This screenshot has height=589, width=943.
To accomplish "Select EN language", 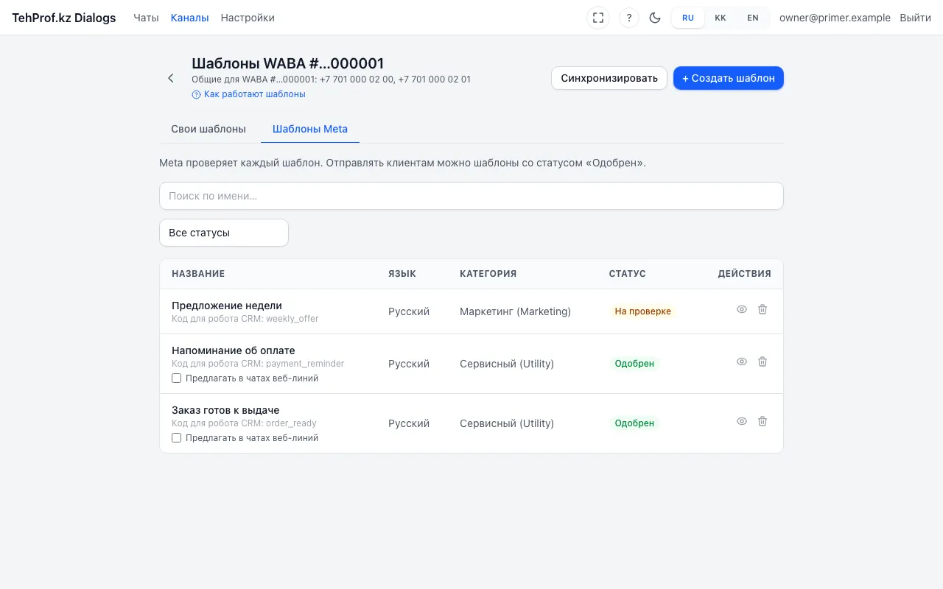I will click(753, 18).
